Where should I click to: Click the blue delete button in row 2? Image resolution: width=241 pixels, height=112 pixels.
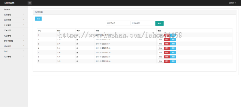173,39
